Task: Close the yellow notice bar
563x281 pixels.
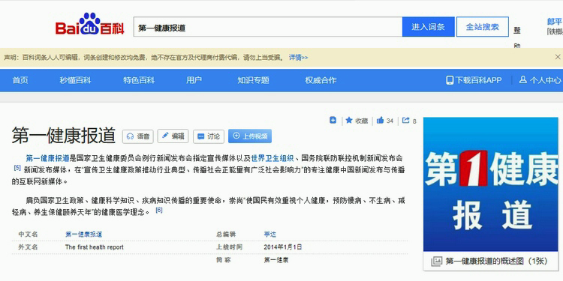Action: pos(558,57)
